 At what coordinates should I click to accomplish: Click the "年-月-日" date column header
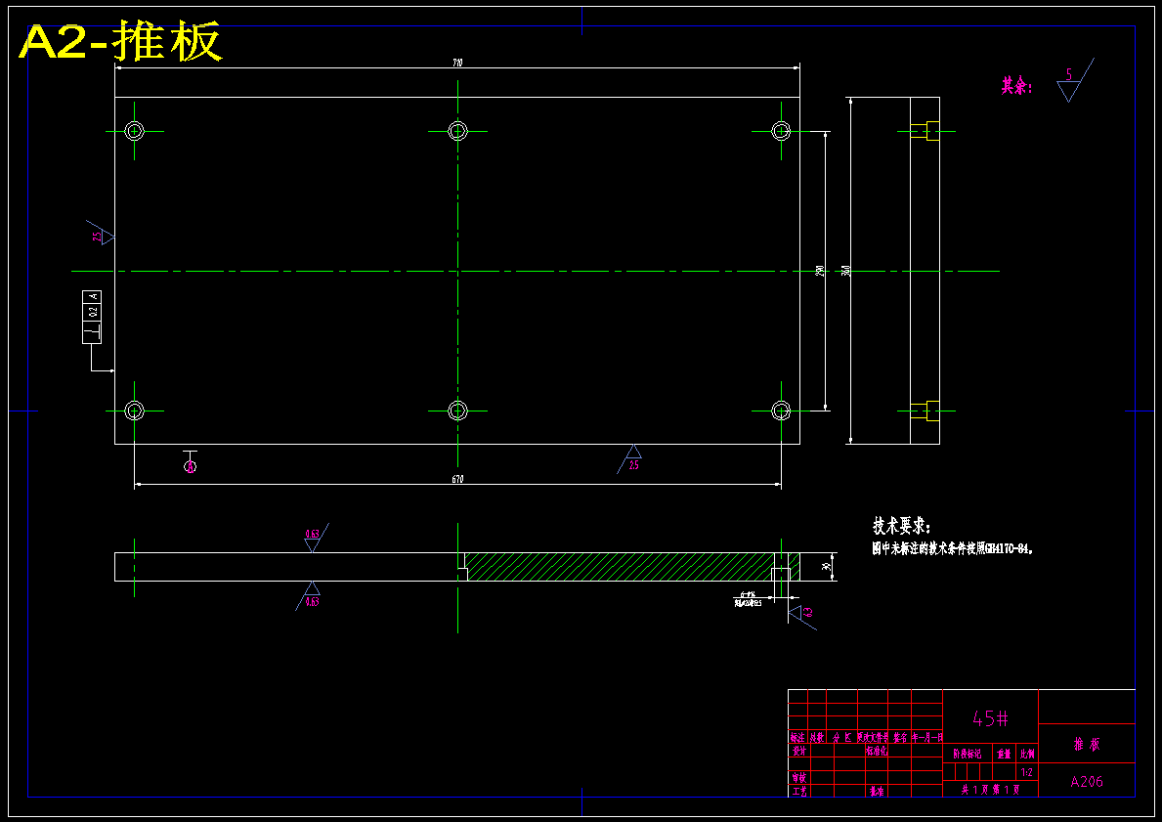(927, 738)
